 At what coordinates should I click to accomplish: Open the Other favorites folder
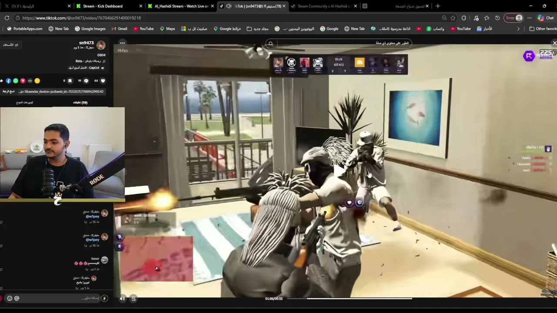pos(543,29)
